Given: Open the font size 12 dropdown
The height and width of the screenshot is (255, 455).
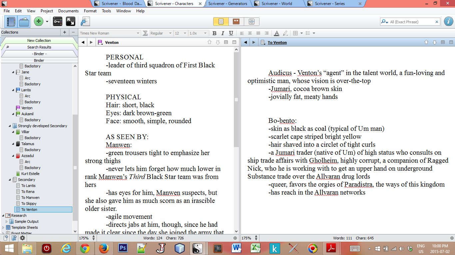Looking at the screenshot, I should point(180,33).
